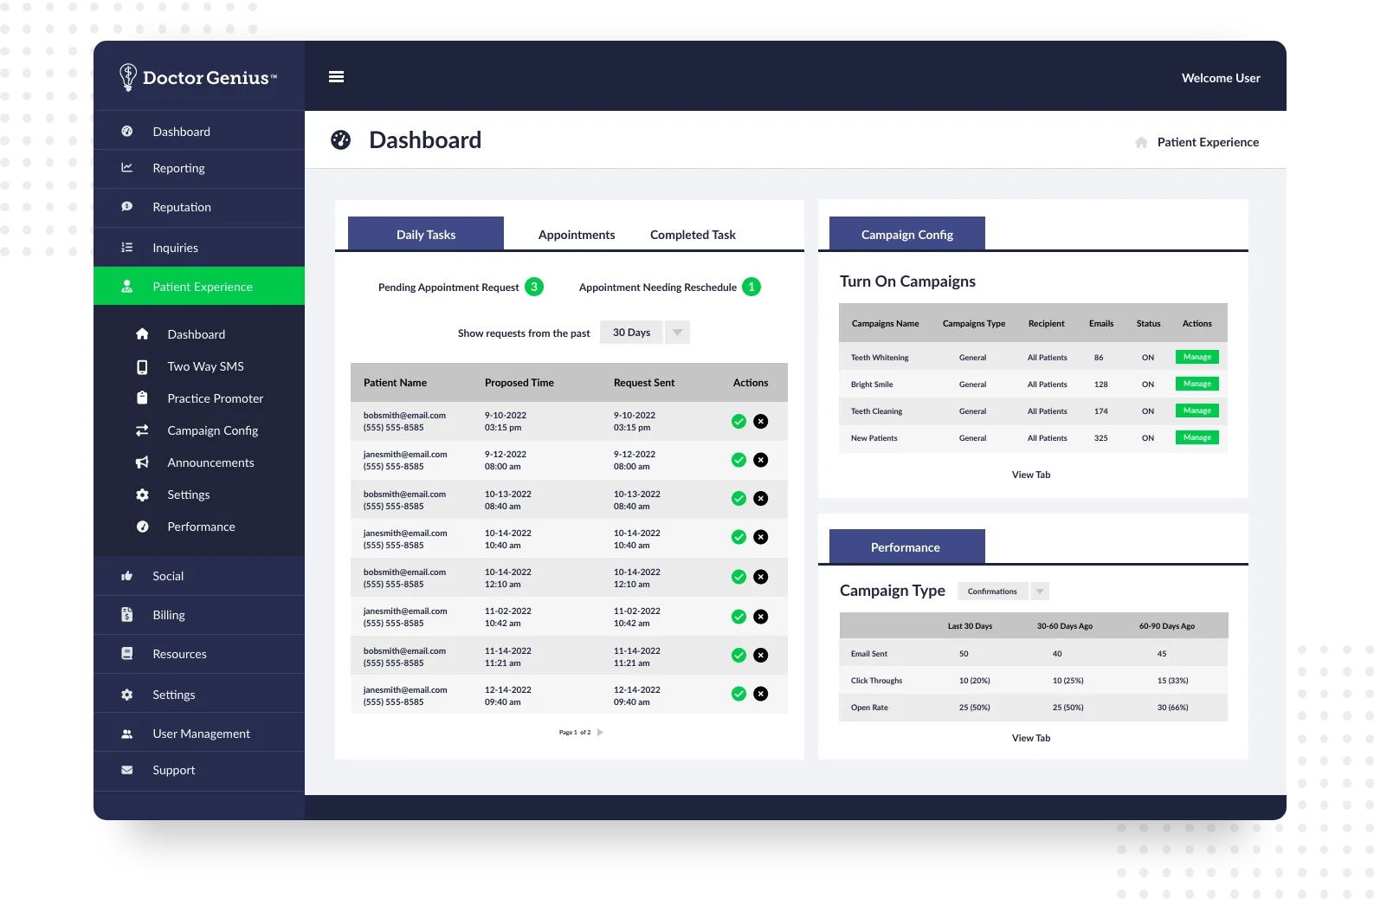Open the 30 Days range dropdown
Image resolution: width=1374 pixels, height=899 pixels.
coord(677,333)
